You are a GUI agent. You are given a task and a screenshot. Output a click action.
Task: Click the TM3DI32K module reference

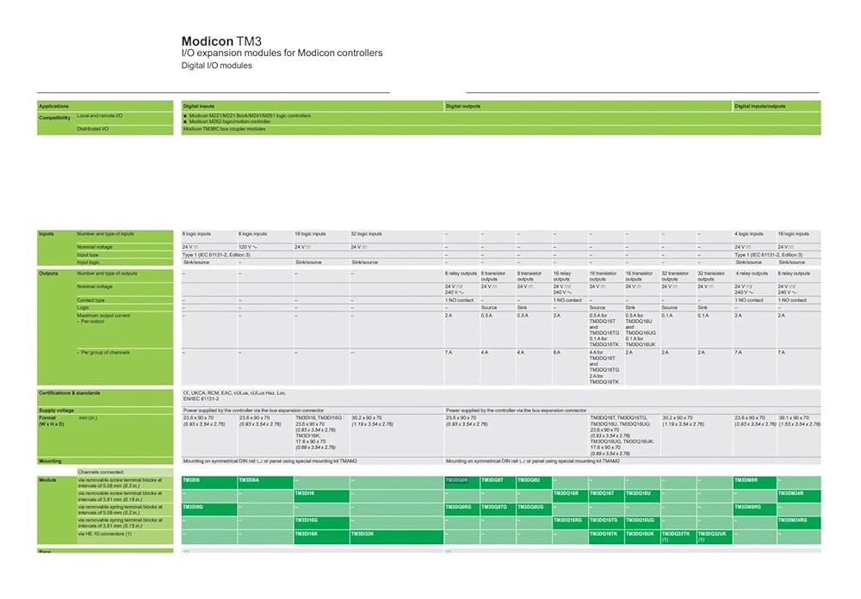click(362, 534)
